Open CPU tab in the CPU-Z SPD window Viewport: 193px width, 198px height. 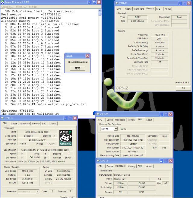(x=100, y=120)
